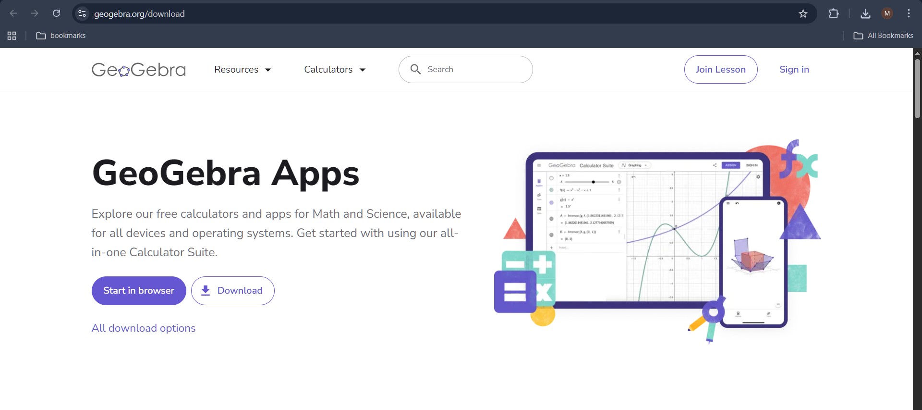Click the browser reload icon

click(57, 13)
